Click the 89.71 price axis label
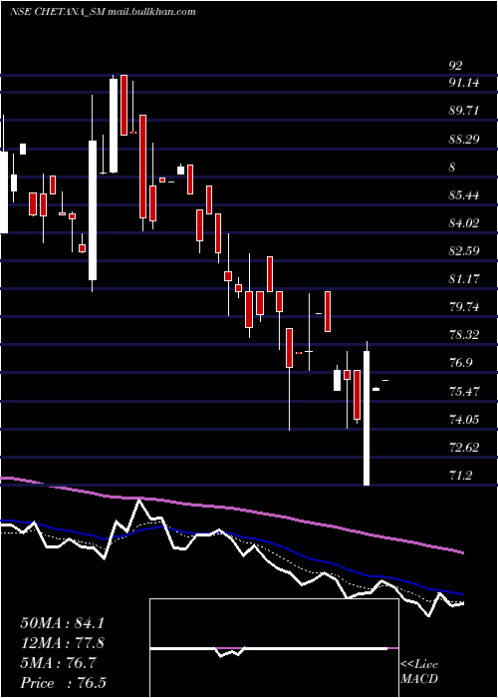 pos(464,111)
